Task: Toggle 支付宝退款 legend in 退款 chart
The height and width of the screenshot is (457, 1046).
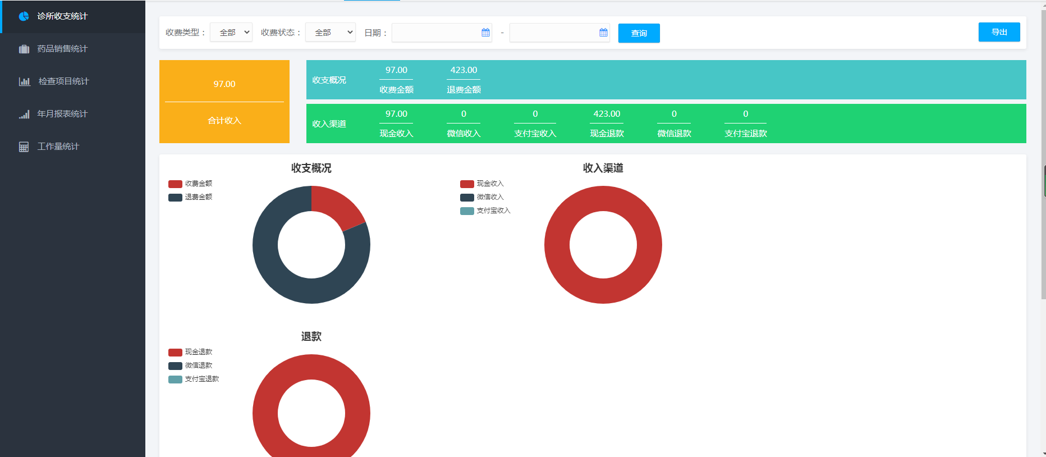Action: coord(194,379)
